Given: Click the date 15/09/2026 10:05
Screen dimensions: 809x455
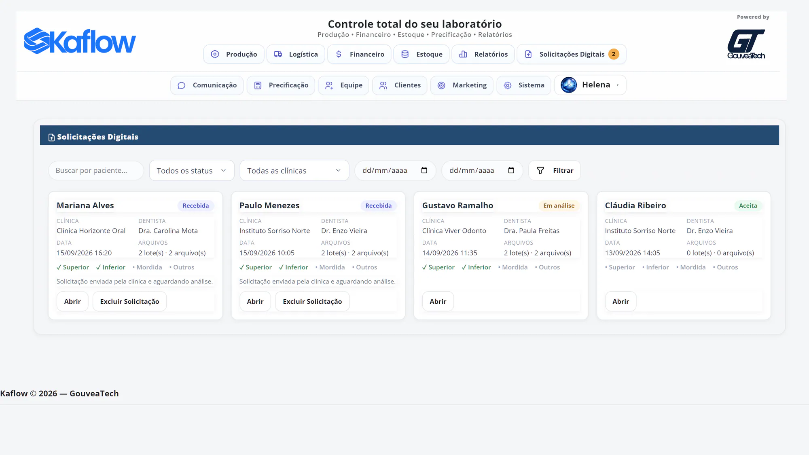Looking at the screenshot, I should pyautogui.click(x=267, y=253).
